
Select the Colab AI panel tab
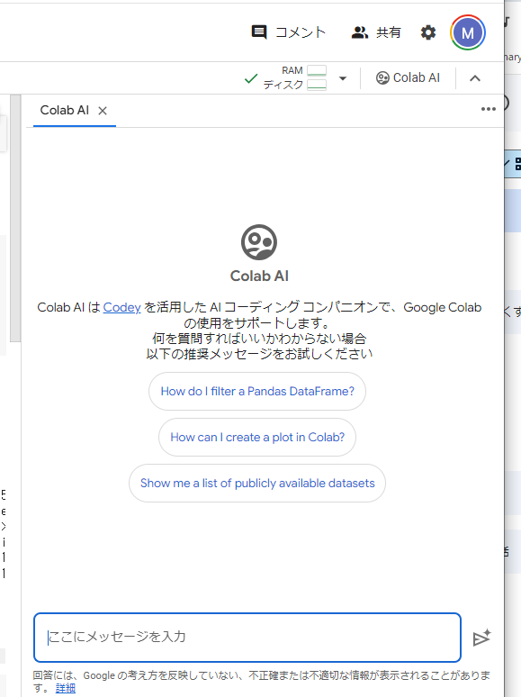[x=65, y=110]
